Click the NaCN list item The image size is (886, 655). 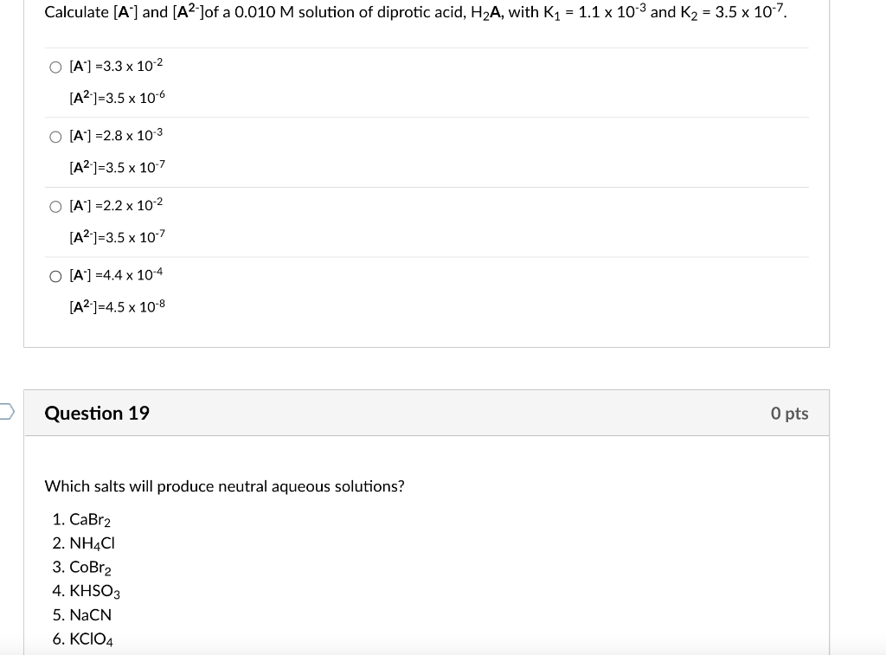point(90,614)
